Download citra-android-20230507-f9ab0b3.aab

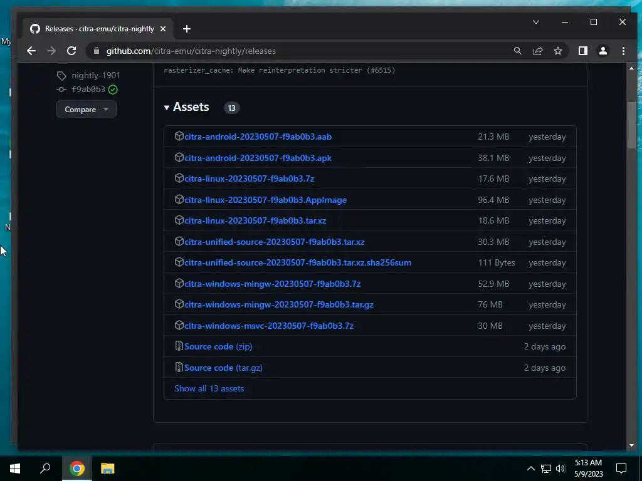click(x=258, y=137)
